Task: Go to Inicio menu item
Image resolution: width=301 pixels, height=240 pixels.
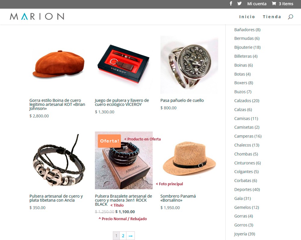Action: tap(247, 17)
